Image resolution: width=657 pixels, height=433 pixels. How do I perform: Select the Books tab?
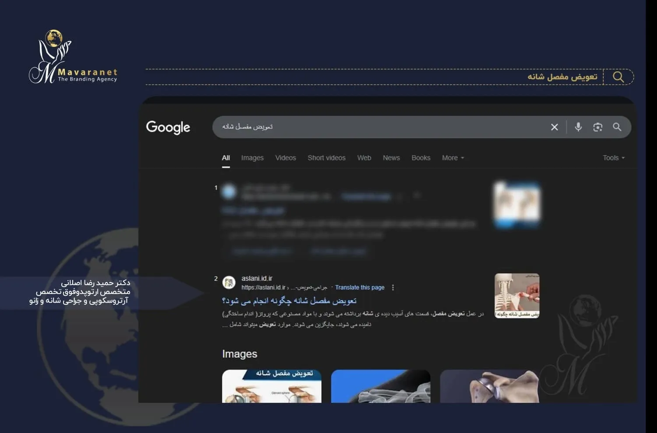point(420,158)
